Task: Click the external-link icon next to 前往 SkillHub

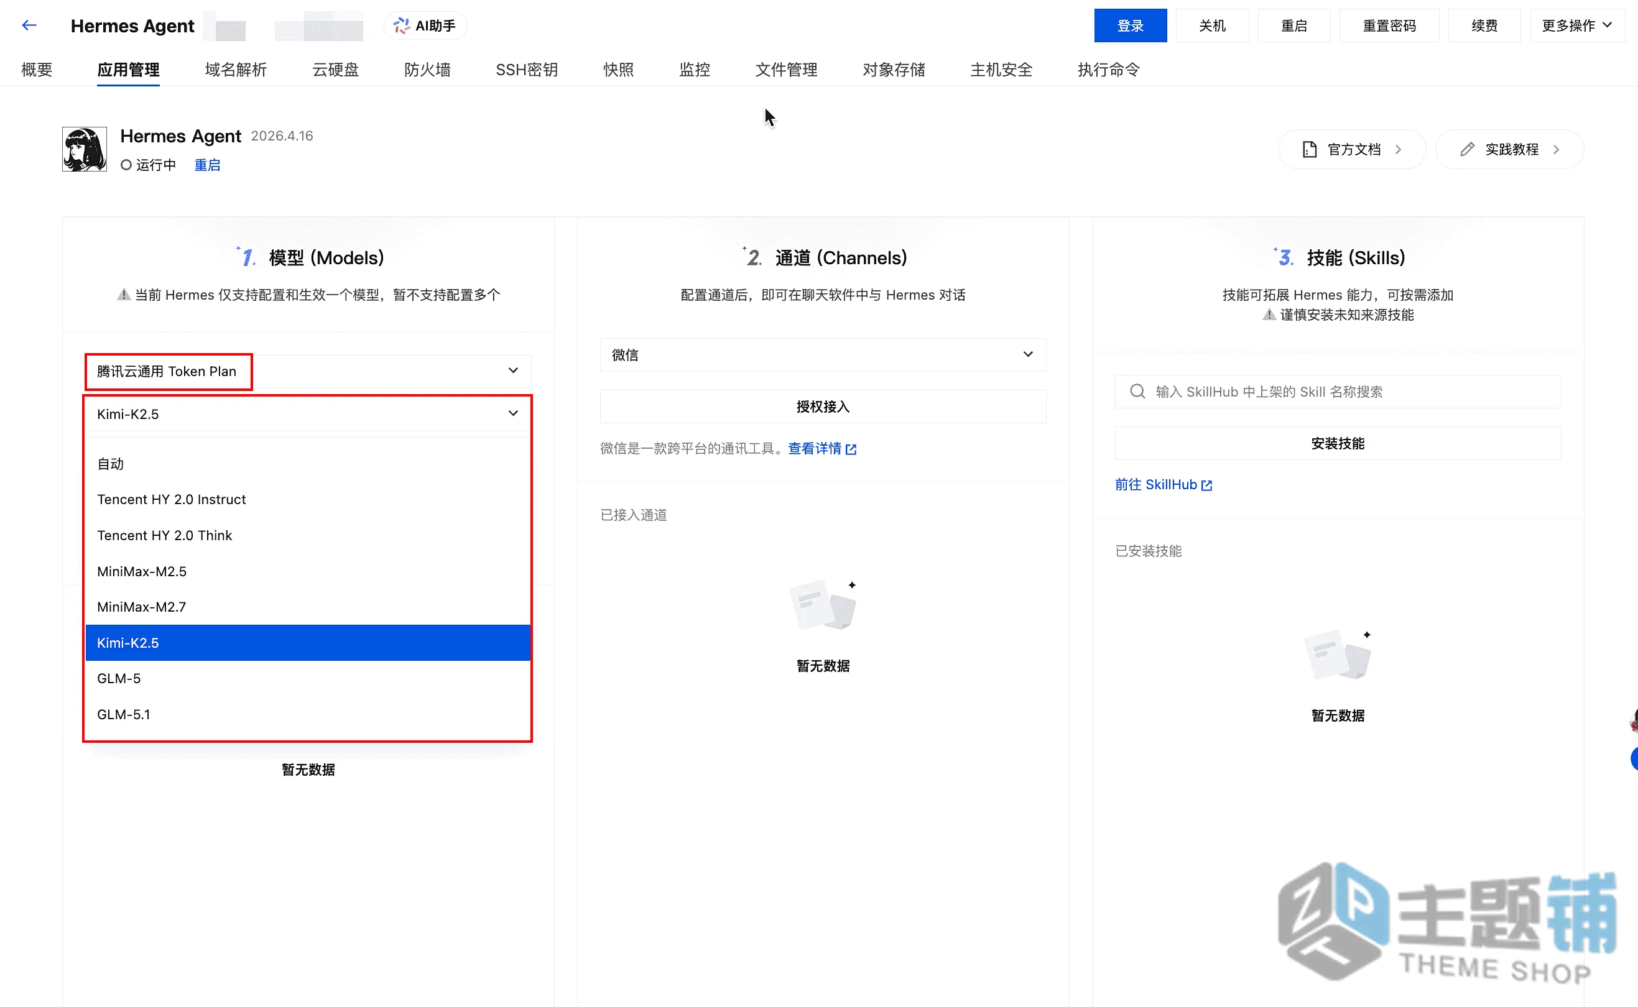Action: (x=1206, y=485)
